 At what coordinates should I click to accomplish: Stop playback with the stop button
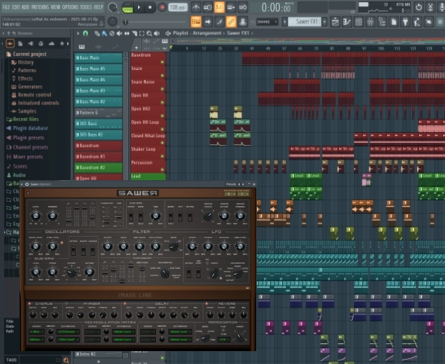click(150, 7)
